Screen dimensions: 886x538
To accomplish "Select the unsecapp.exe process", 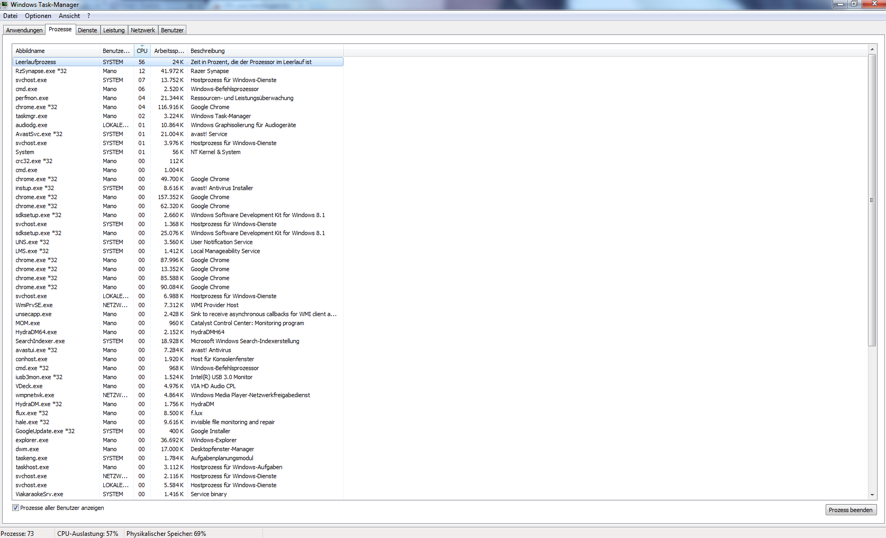I will click(178, 314).
